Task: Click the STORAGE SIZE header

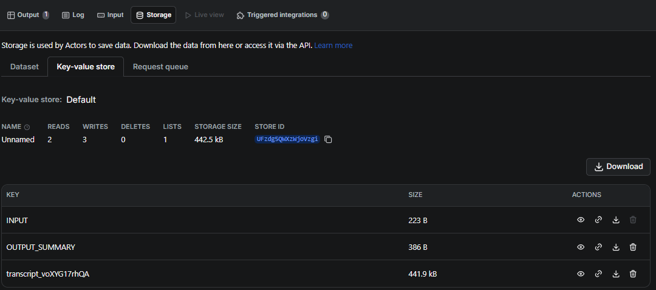Action: click(x=218, y=126)
